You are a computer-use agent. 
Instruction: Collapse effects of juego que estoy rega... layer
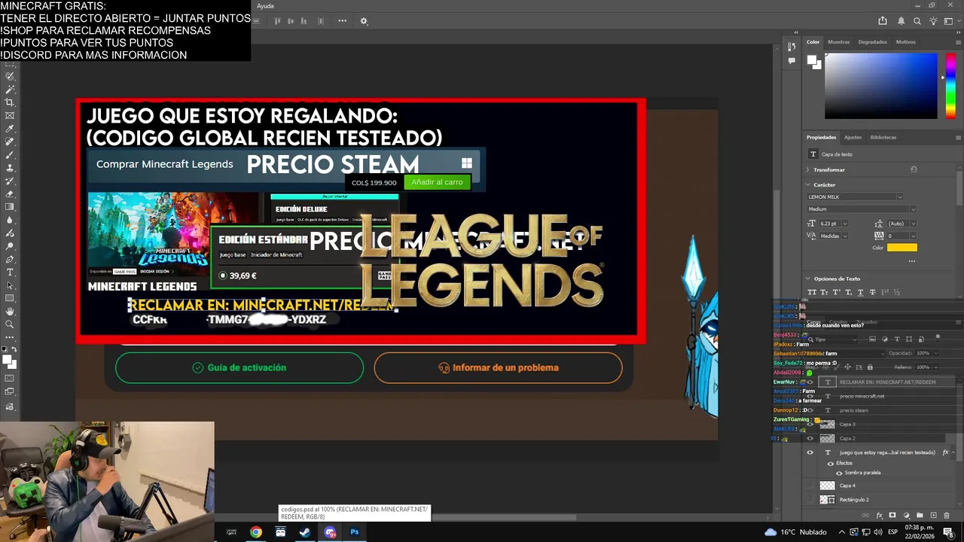(x=953, y=452)
